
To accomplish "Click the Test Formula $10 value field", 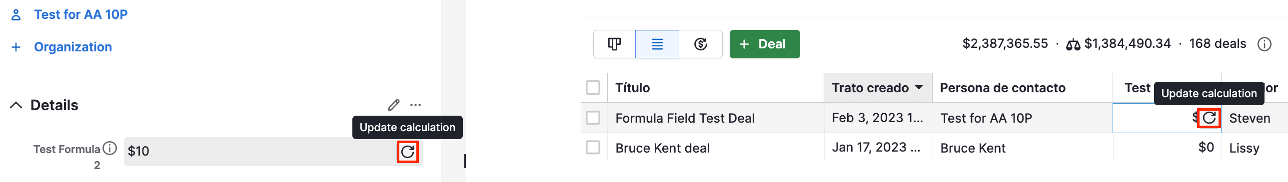I will (x=273, y=151).
